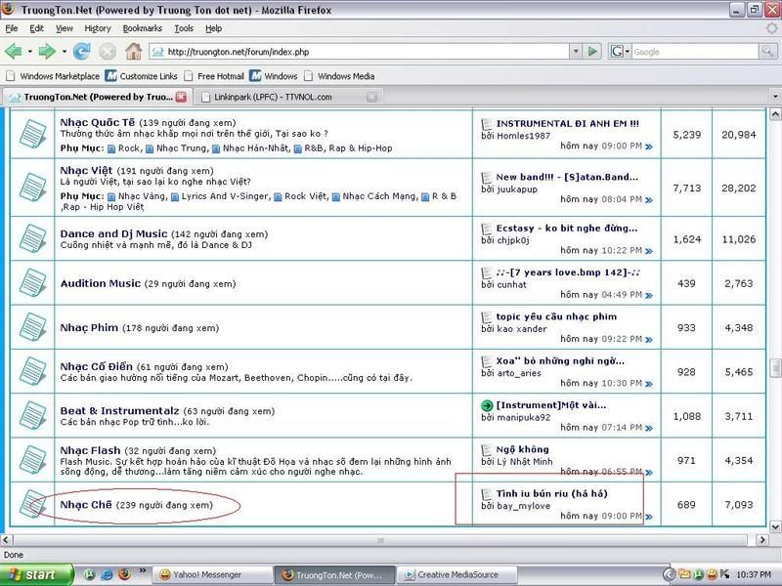782x586 pixels.
Task: Click the Audition Music forum icon
Action: (32, 283)
